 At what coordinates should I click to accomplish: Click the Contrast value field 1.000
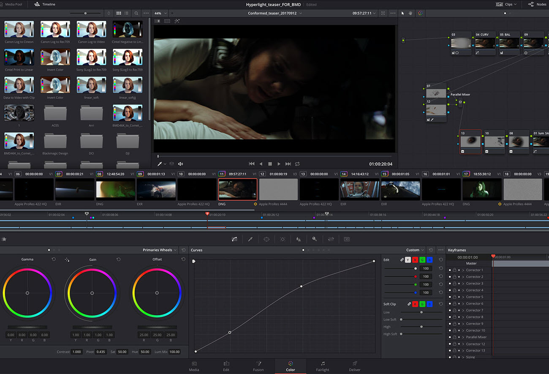pyautogui.click(x=76, y=352)
